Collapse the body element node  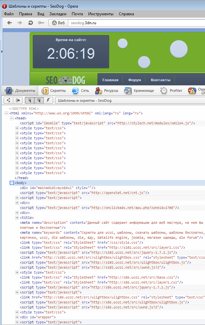(12, 183)
